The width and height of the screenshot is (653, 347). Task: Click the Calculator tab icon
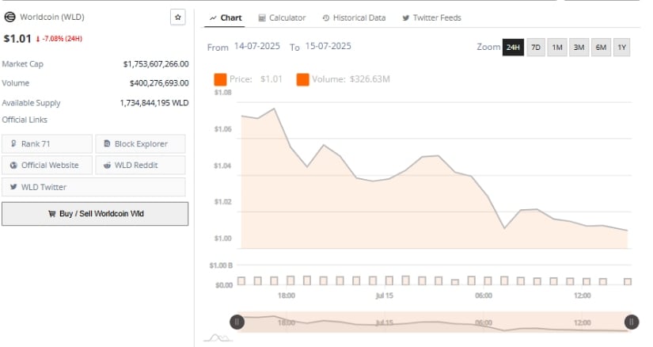(x=261, y=18)
